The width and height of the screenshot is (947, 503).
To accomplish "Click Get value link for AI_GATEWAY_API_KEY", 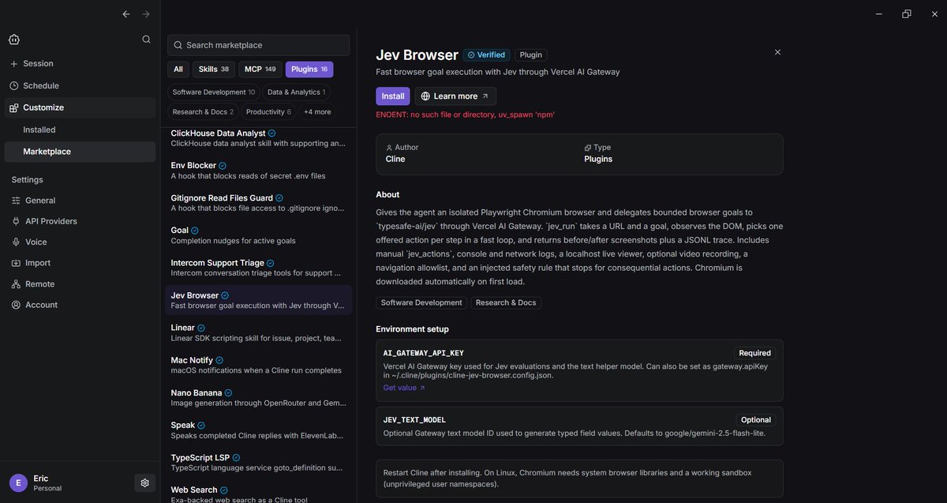I will click(x=404, y=388).
